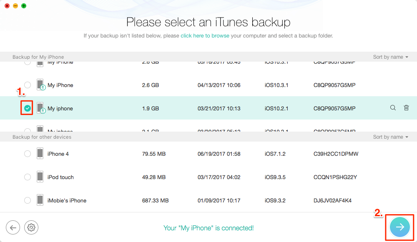Select the 04/13/2017 My iPhone backup radio
Screen dimensions: 417x242
coord(28,85)
